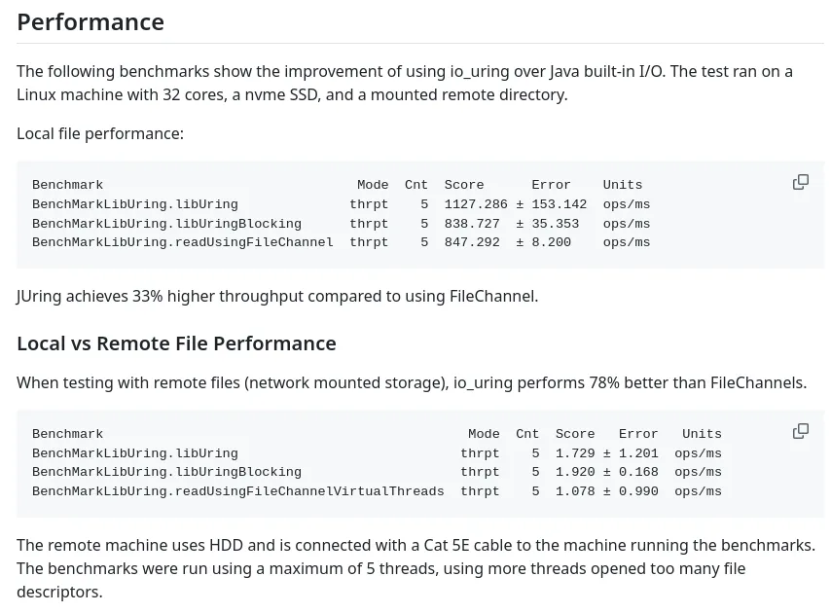Click the 1.078 score in the remote table
The image size is (831, 613).
[575, 491]
